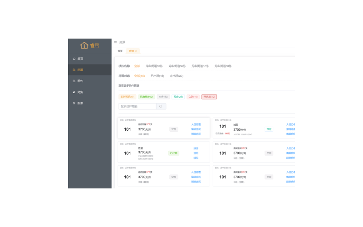Toggle the 已出租 green filter tag
The width and height of the screenshot is (363, 227).
click(147, 97)
